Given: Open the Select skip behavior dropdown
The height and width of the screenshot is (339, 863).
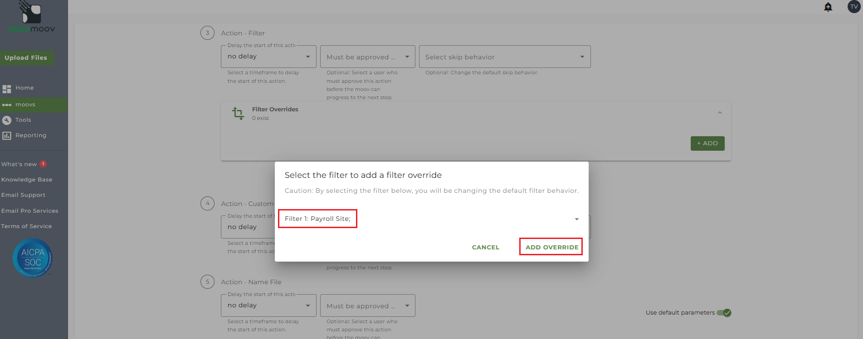Looking at the screenshot, I should [x=504, y=57].
